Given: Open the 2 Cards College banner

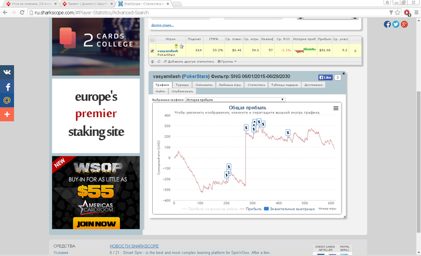Looking at the screenshot, I should 96,47.
